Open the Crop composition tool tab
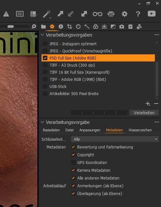This screenshot has height=207, width=161. click(70, 27)
